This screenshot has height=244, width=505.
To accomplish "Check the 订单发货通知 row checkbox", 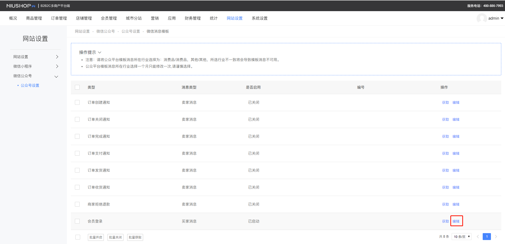I will coord(77,170).
